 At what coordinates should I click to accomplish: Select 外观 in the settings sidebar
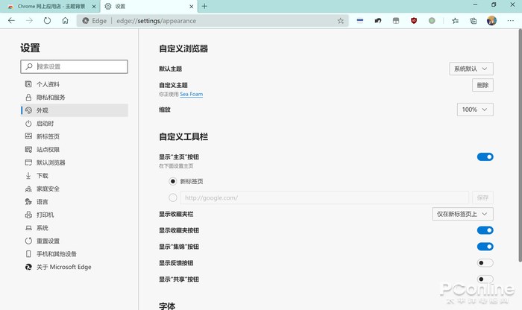click(75, 110)
